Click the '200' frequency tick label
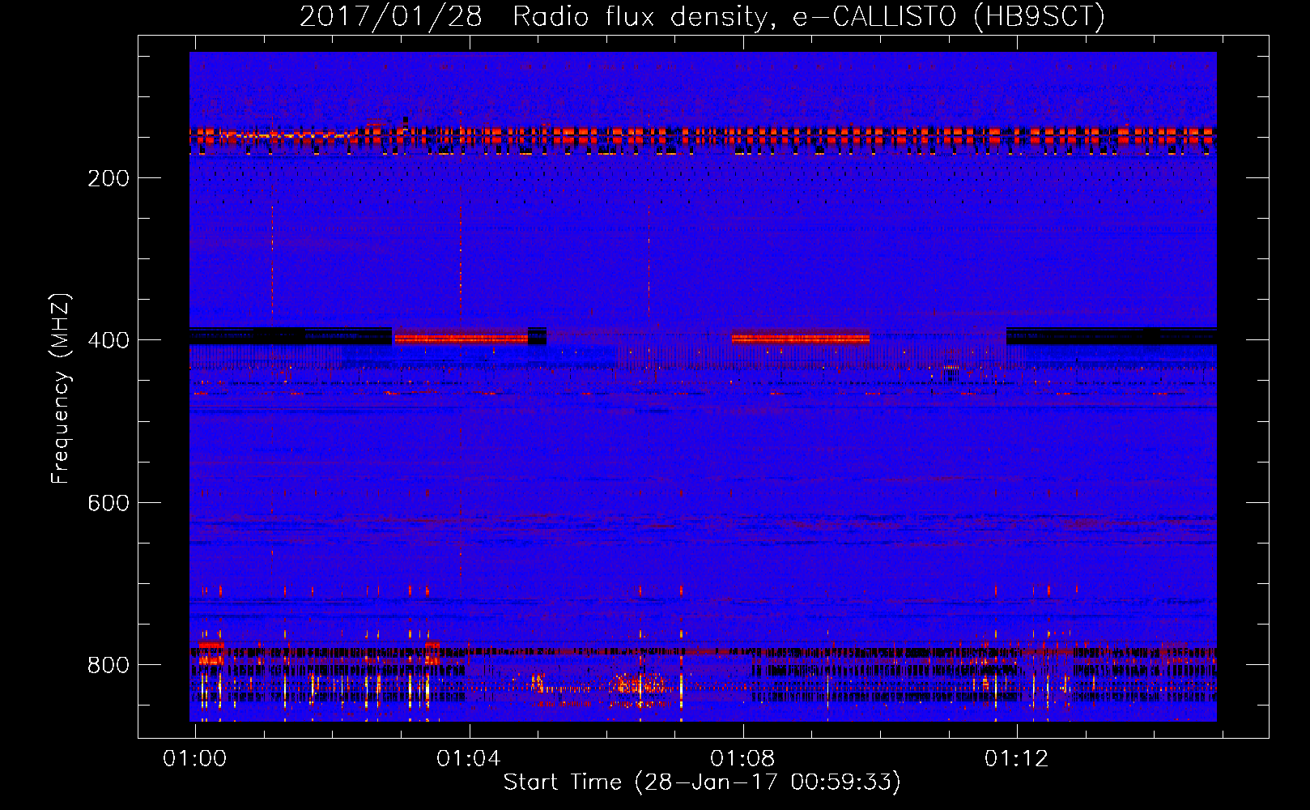The width and height of the screenshot is (1310, 810). (108, 178)
